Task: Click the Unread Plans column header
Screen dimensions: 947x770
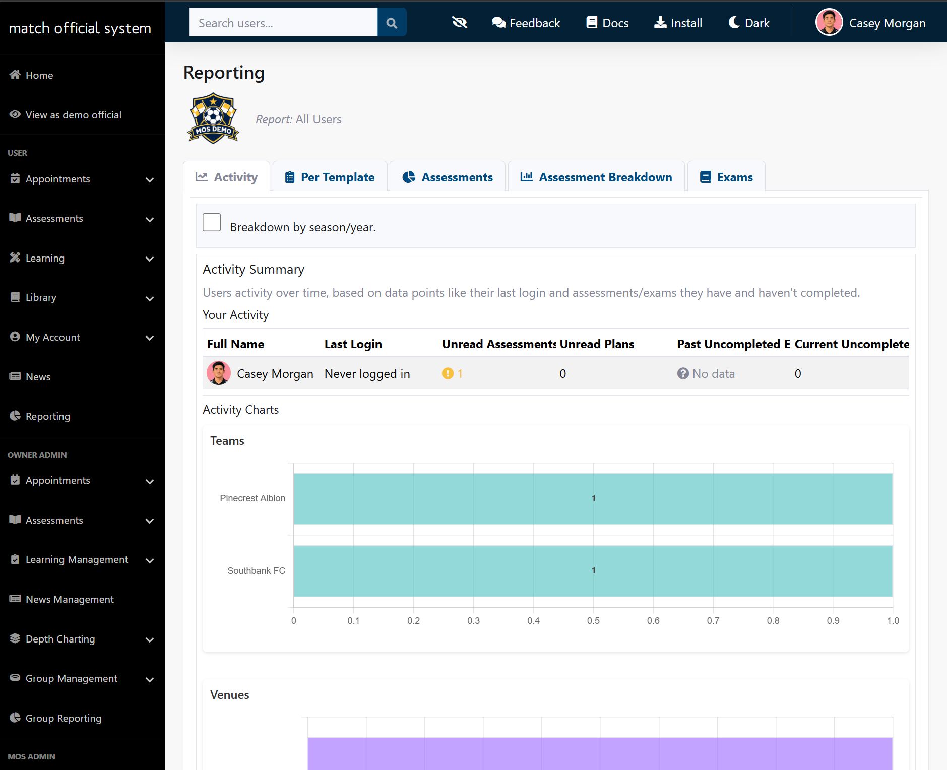Action: [x=597, y=344]
